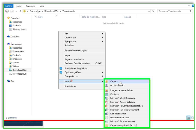Click the Microsoft Excel Worksheet icon
196x130 pixels.
point(107,121)
